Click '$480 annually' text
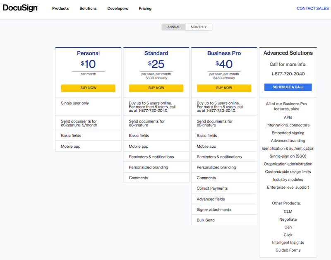Viewport: 331px width, 260px height. coord(224,78)
